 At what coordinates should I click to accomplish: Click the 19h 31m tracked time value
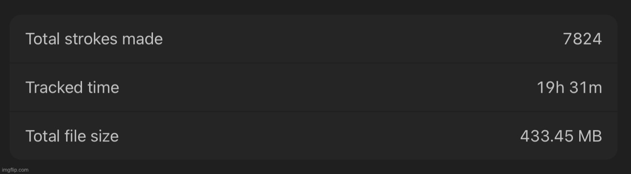click(569, 88)
